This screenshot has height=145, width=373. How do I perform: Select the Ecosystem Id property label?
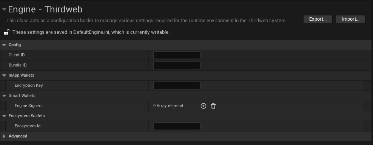click(x=28, y=126)
